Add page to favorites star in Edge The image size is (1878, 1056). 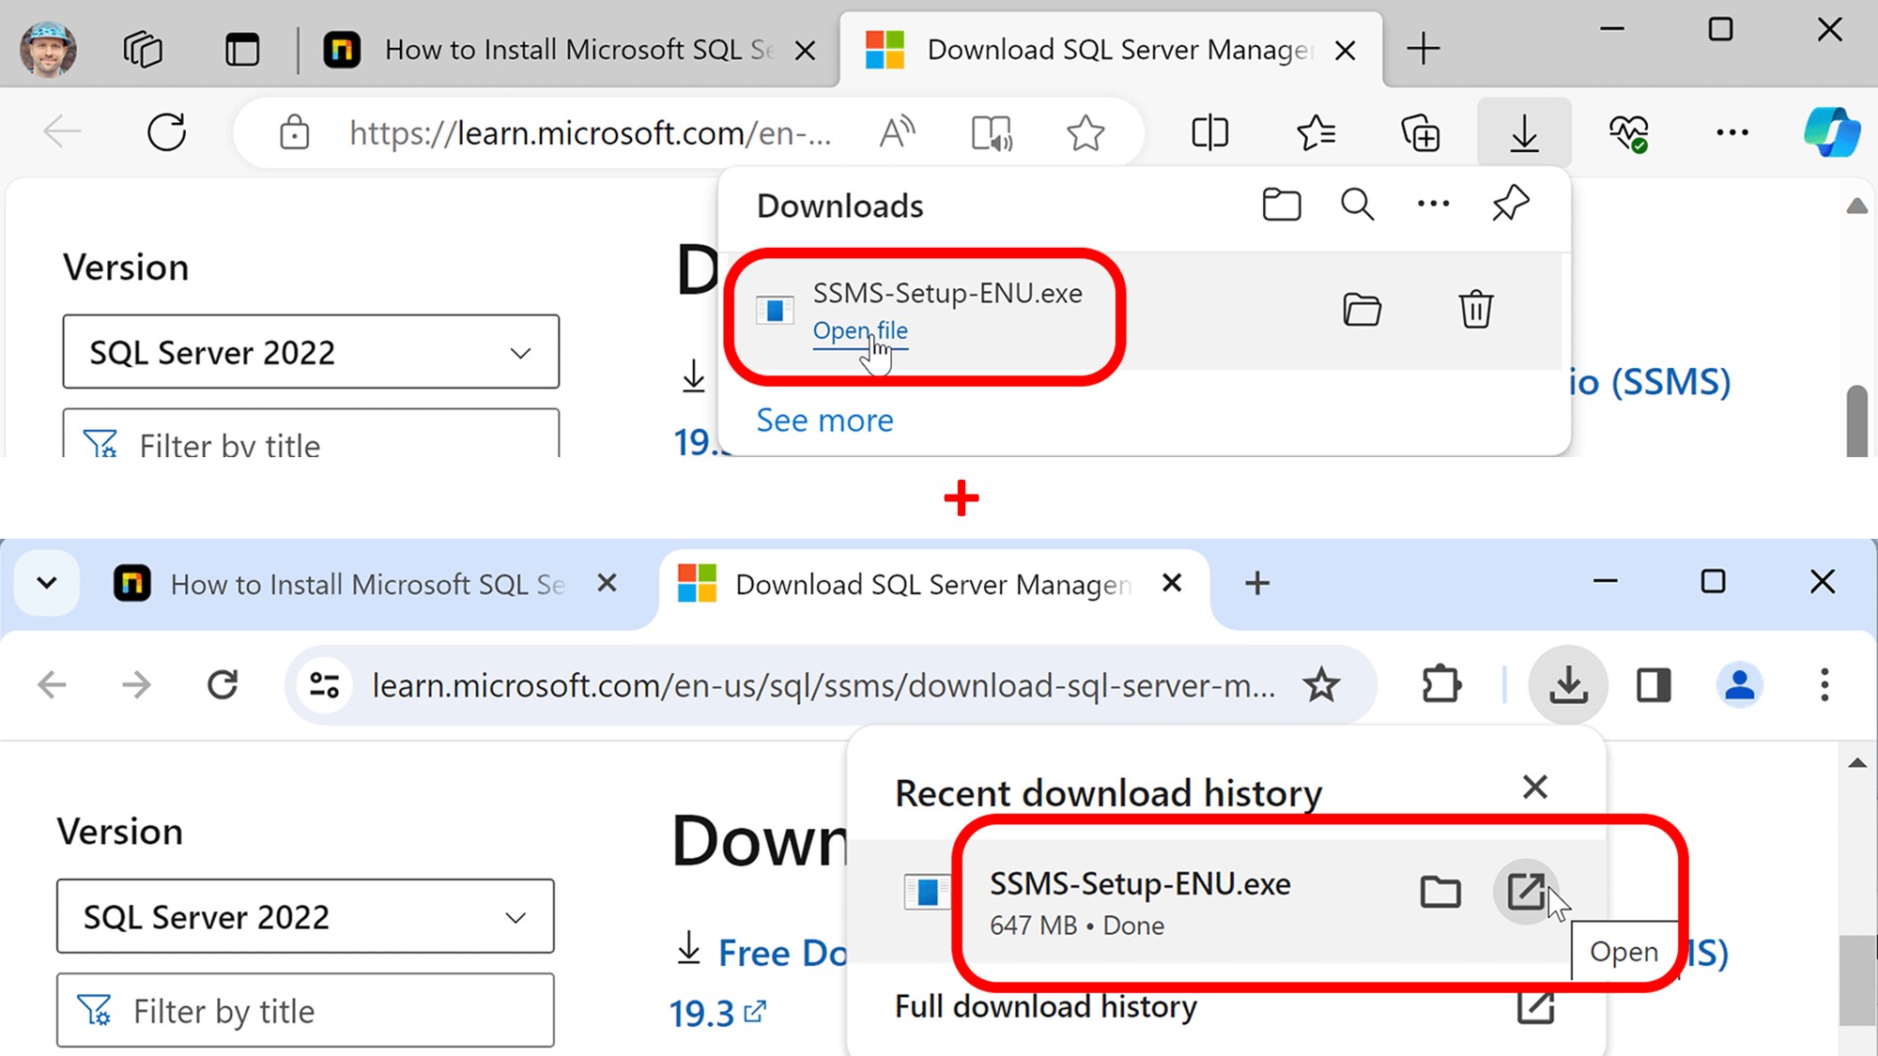click(1085, 132)
